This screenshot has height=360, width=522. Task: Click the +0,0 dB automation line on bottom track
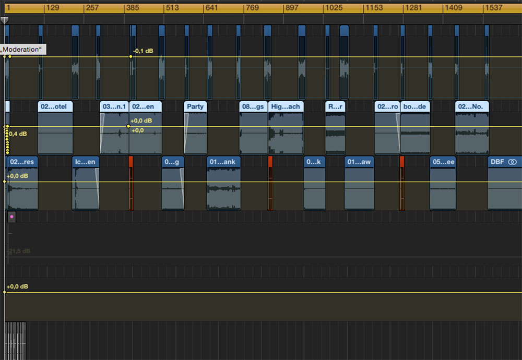[261, 292]
